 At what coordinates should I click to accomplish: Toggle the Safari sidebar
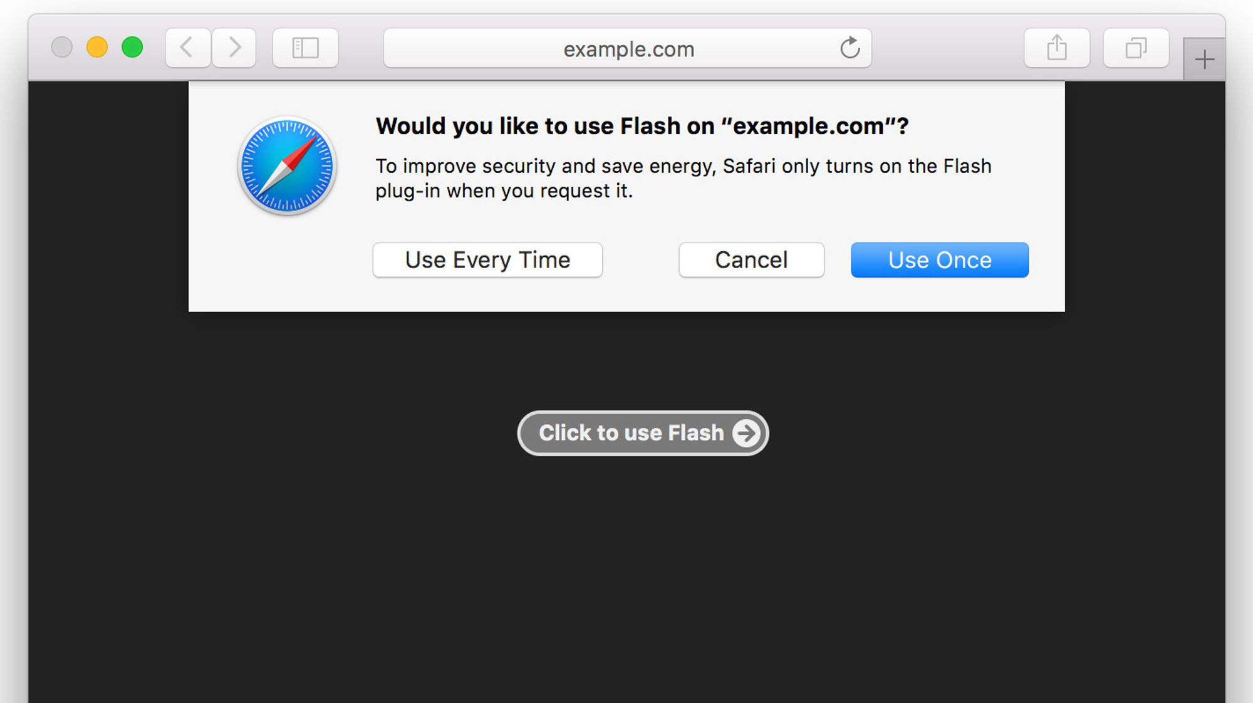[x=306, y=48]
